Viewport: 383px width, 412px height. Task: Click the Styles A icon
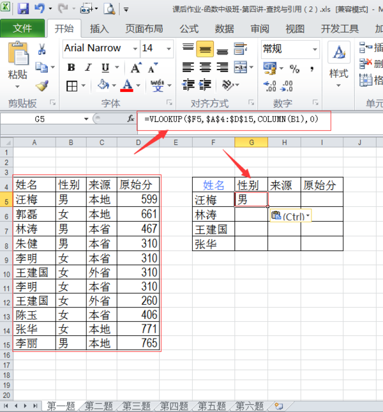point(339,52)
